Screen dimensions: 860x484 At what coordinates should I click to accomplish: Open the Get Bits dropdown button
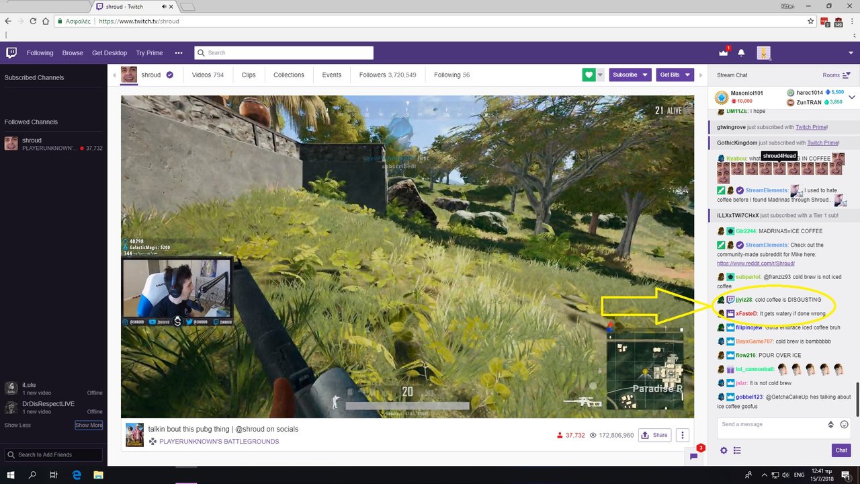[x=675, y=75]
